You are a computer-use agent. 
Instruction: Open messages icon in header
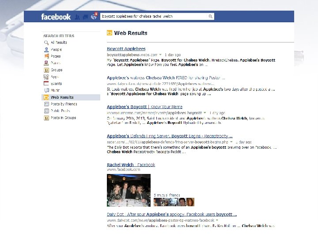[85, 17]
